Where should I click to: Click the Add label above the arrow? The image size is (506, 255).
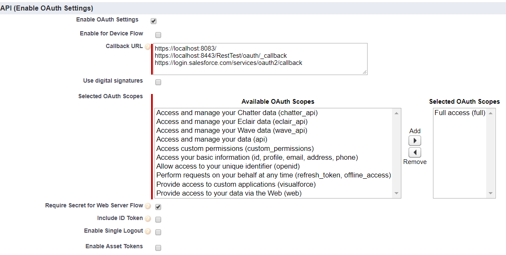point(414,131)
